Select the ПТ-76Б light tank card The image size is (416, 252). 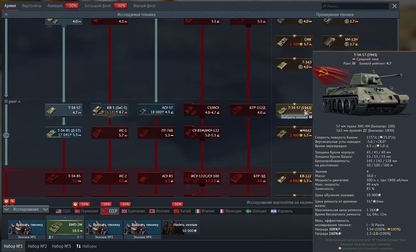click(x=156, y=132)
